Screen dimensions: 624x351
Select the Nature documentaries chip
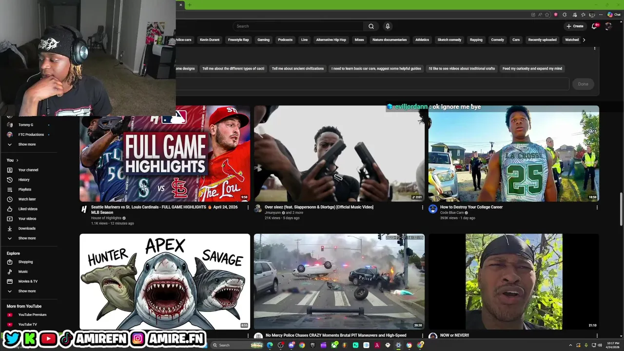(x=390, y=40)
